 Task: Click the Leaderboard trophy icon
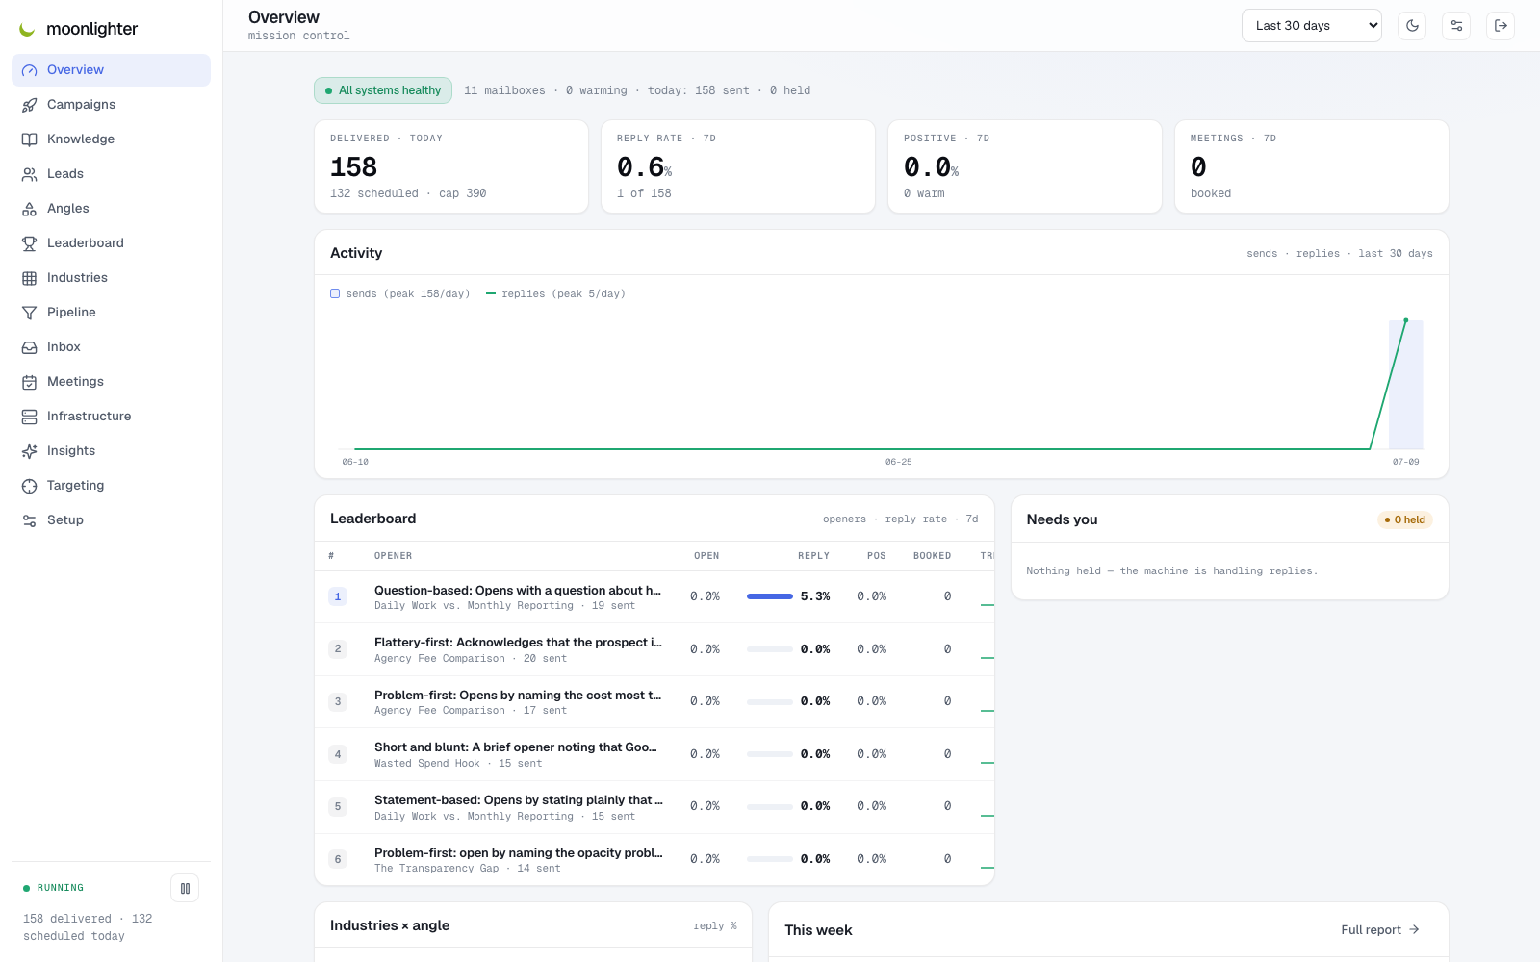click(30, 243)
